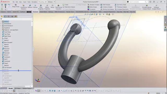This screenshot has width=167, height=94.
Task: Click the Open document icon
Action: coord(2,9)
